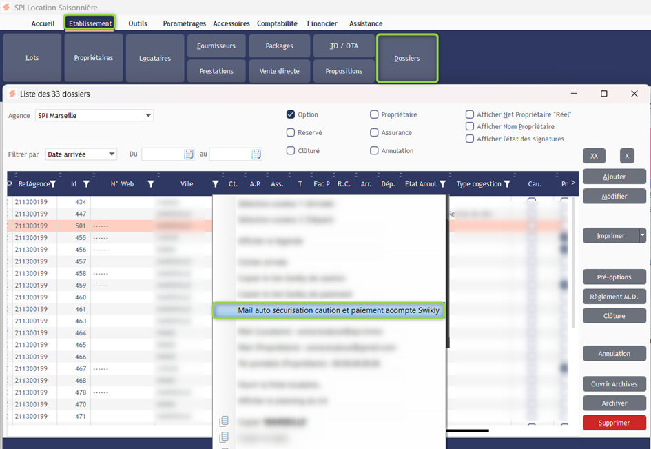Check Afficher Nom Propriétaire option
Viewport: 651px width, 449px height.
pos(470,127)
